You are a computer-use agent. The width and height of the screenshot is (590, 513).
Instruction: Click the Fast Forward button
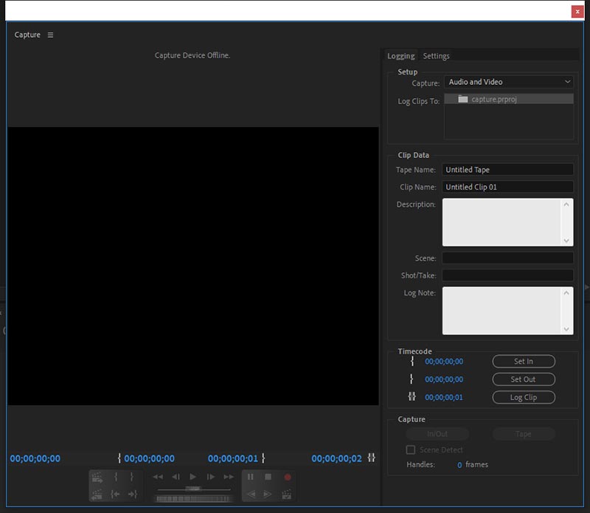coord(229,478)
